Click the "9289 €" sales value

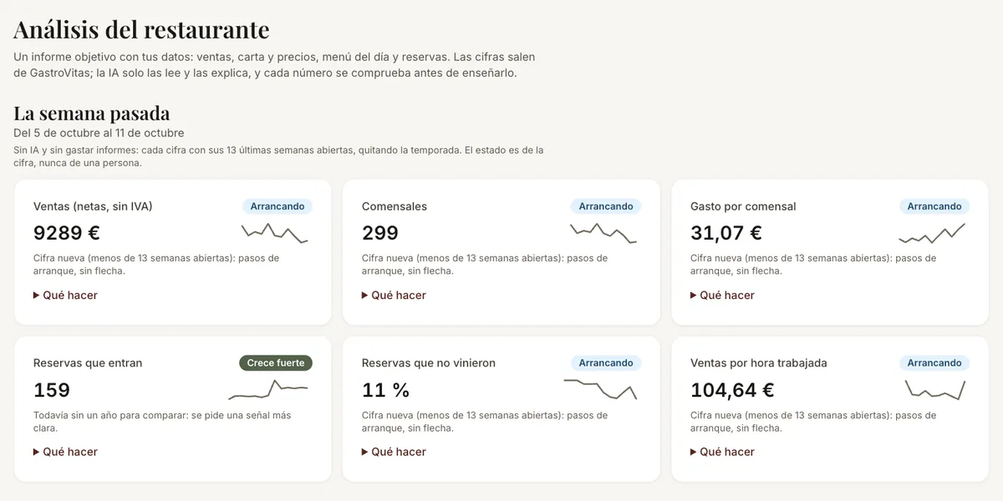coord(67,233)
